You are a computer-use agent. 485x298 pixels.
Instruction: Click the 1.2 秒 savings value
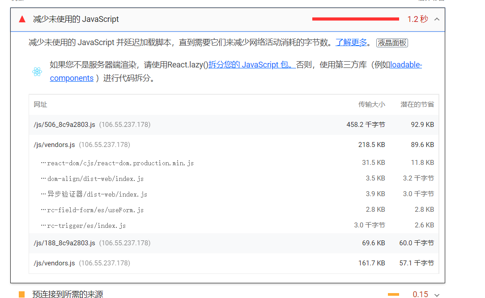418,19
